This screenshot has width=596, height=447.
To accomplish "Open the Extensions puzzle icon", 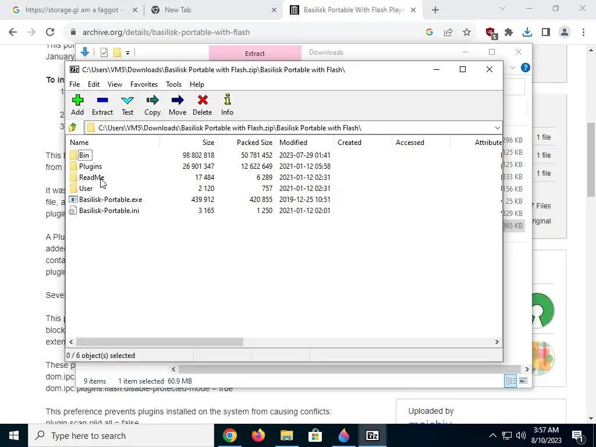I will click(509, 33).
